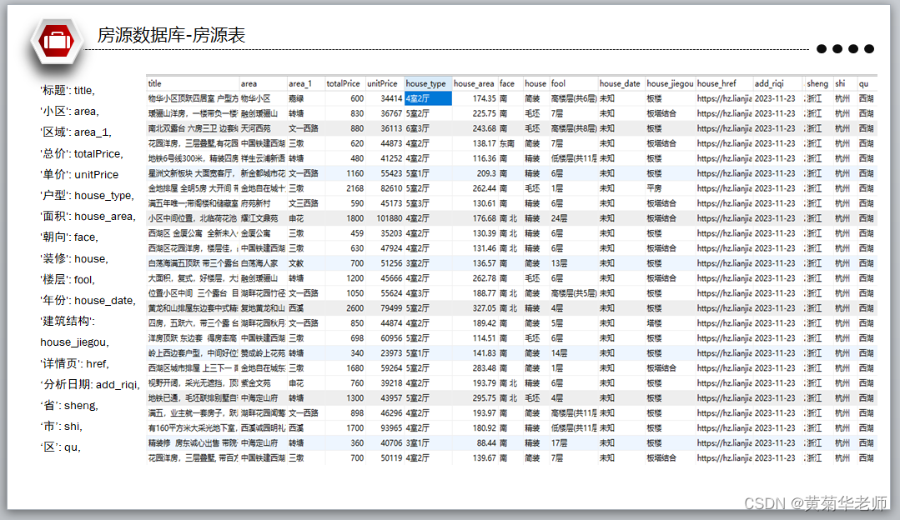This screenshot has height=520, width=900.
Task: Select the totalPrice cell '480'
Action: pos(357,158)
